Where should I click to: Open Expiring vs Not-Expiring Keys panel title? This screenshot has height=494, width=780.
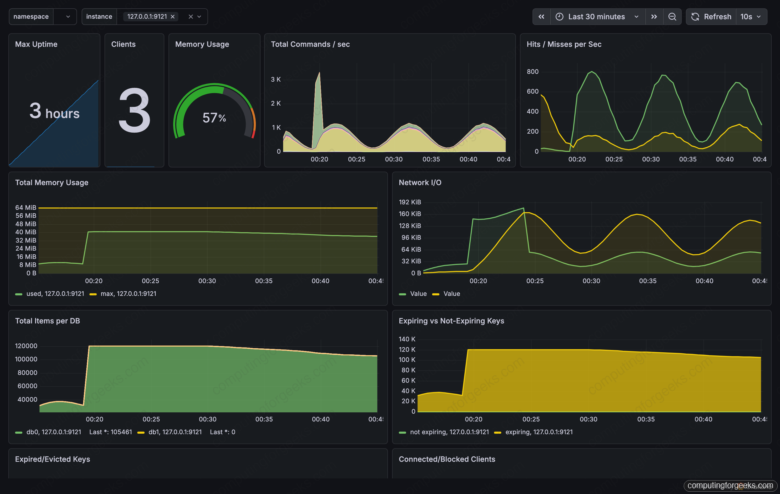point(452,321)
